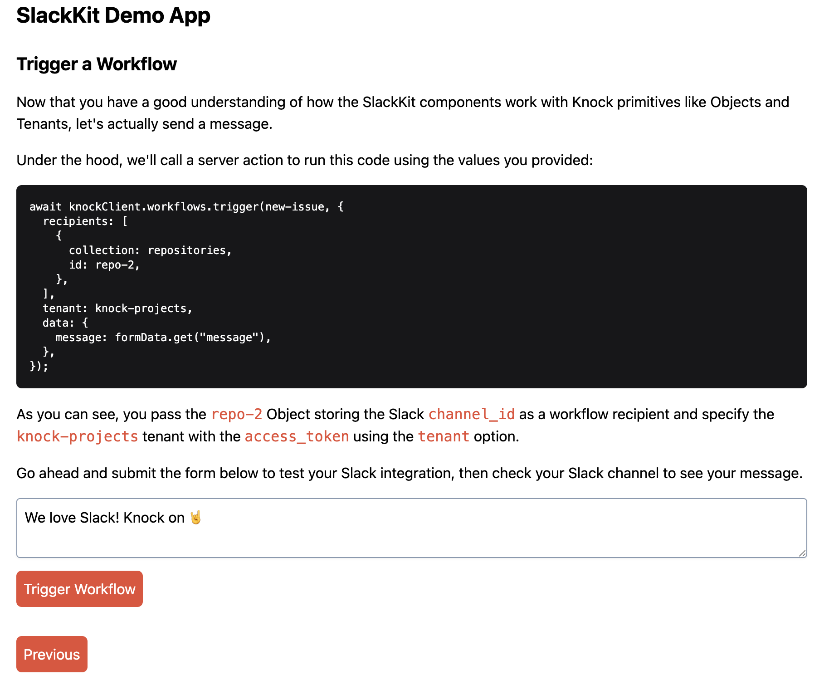Select the access_token highlighted code text

tap(297, 436)
